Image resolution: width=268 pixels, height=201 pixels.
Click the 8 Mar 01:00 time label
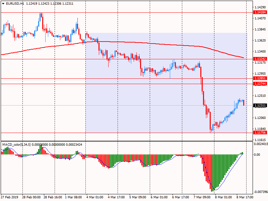223,197
